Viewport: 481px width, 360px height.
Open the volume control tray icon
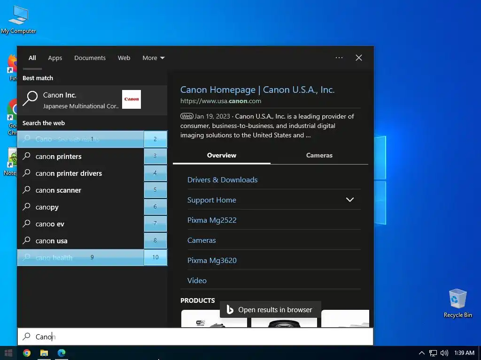pyautogui.click(x=444, y=353)
